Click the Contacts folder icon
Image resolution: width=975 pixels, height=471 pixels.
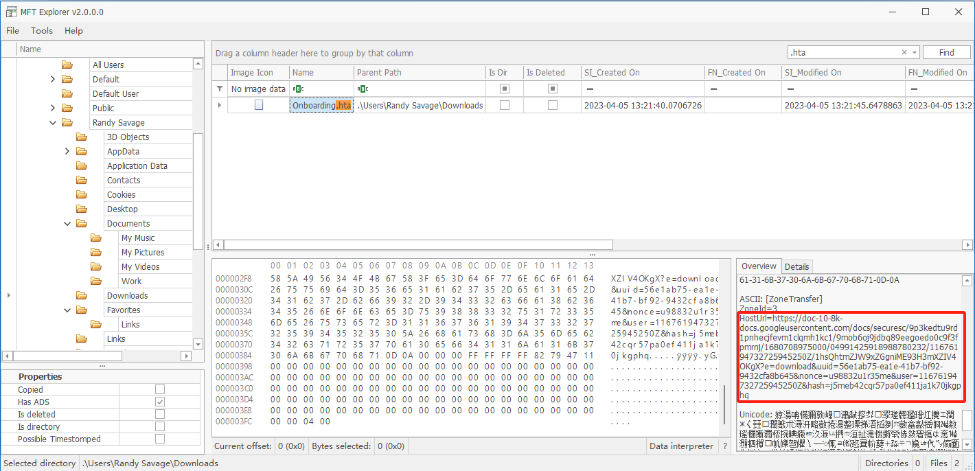point(81,180)
